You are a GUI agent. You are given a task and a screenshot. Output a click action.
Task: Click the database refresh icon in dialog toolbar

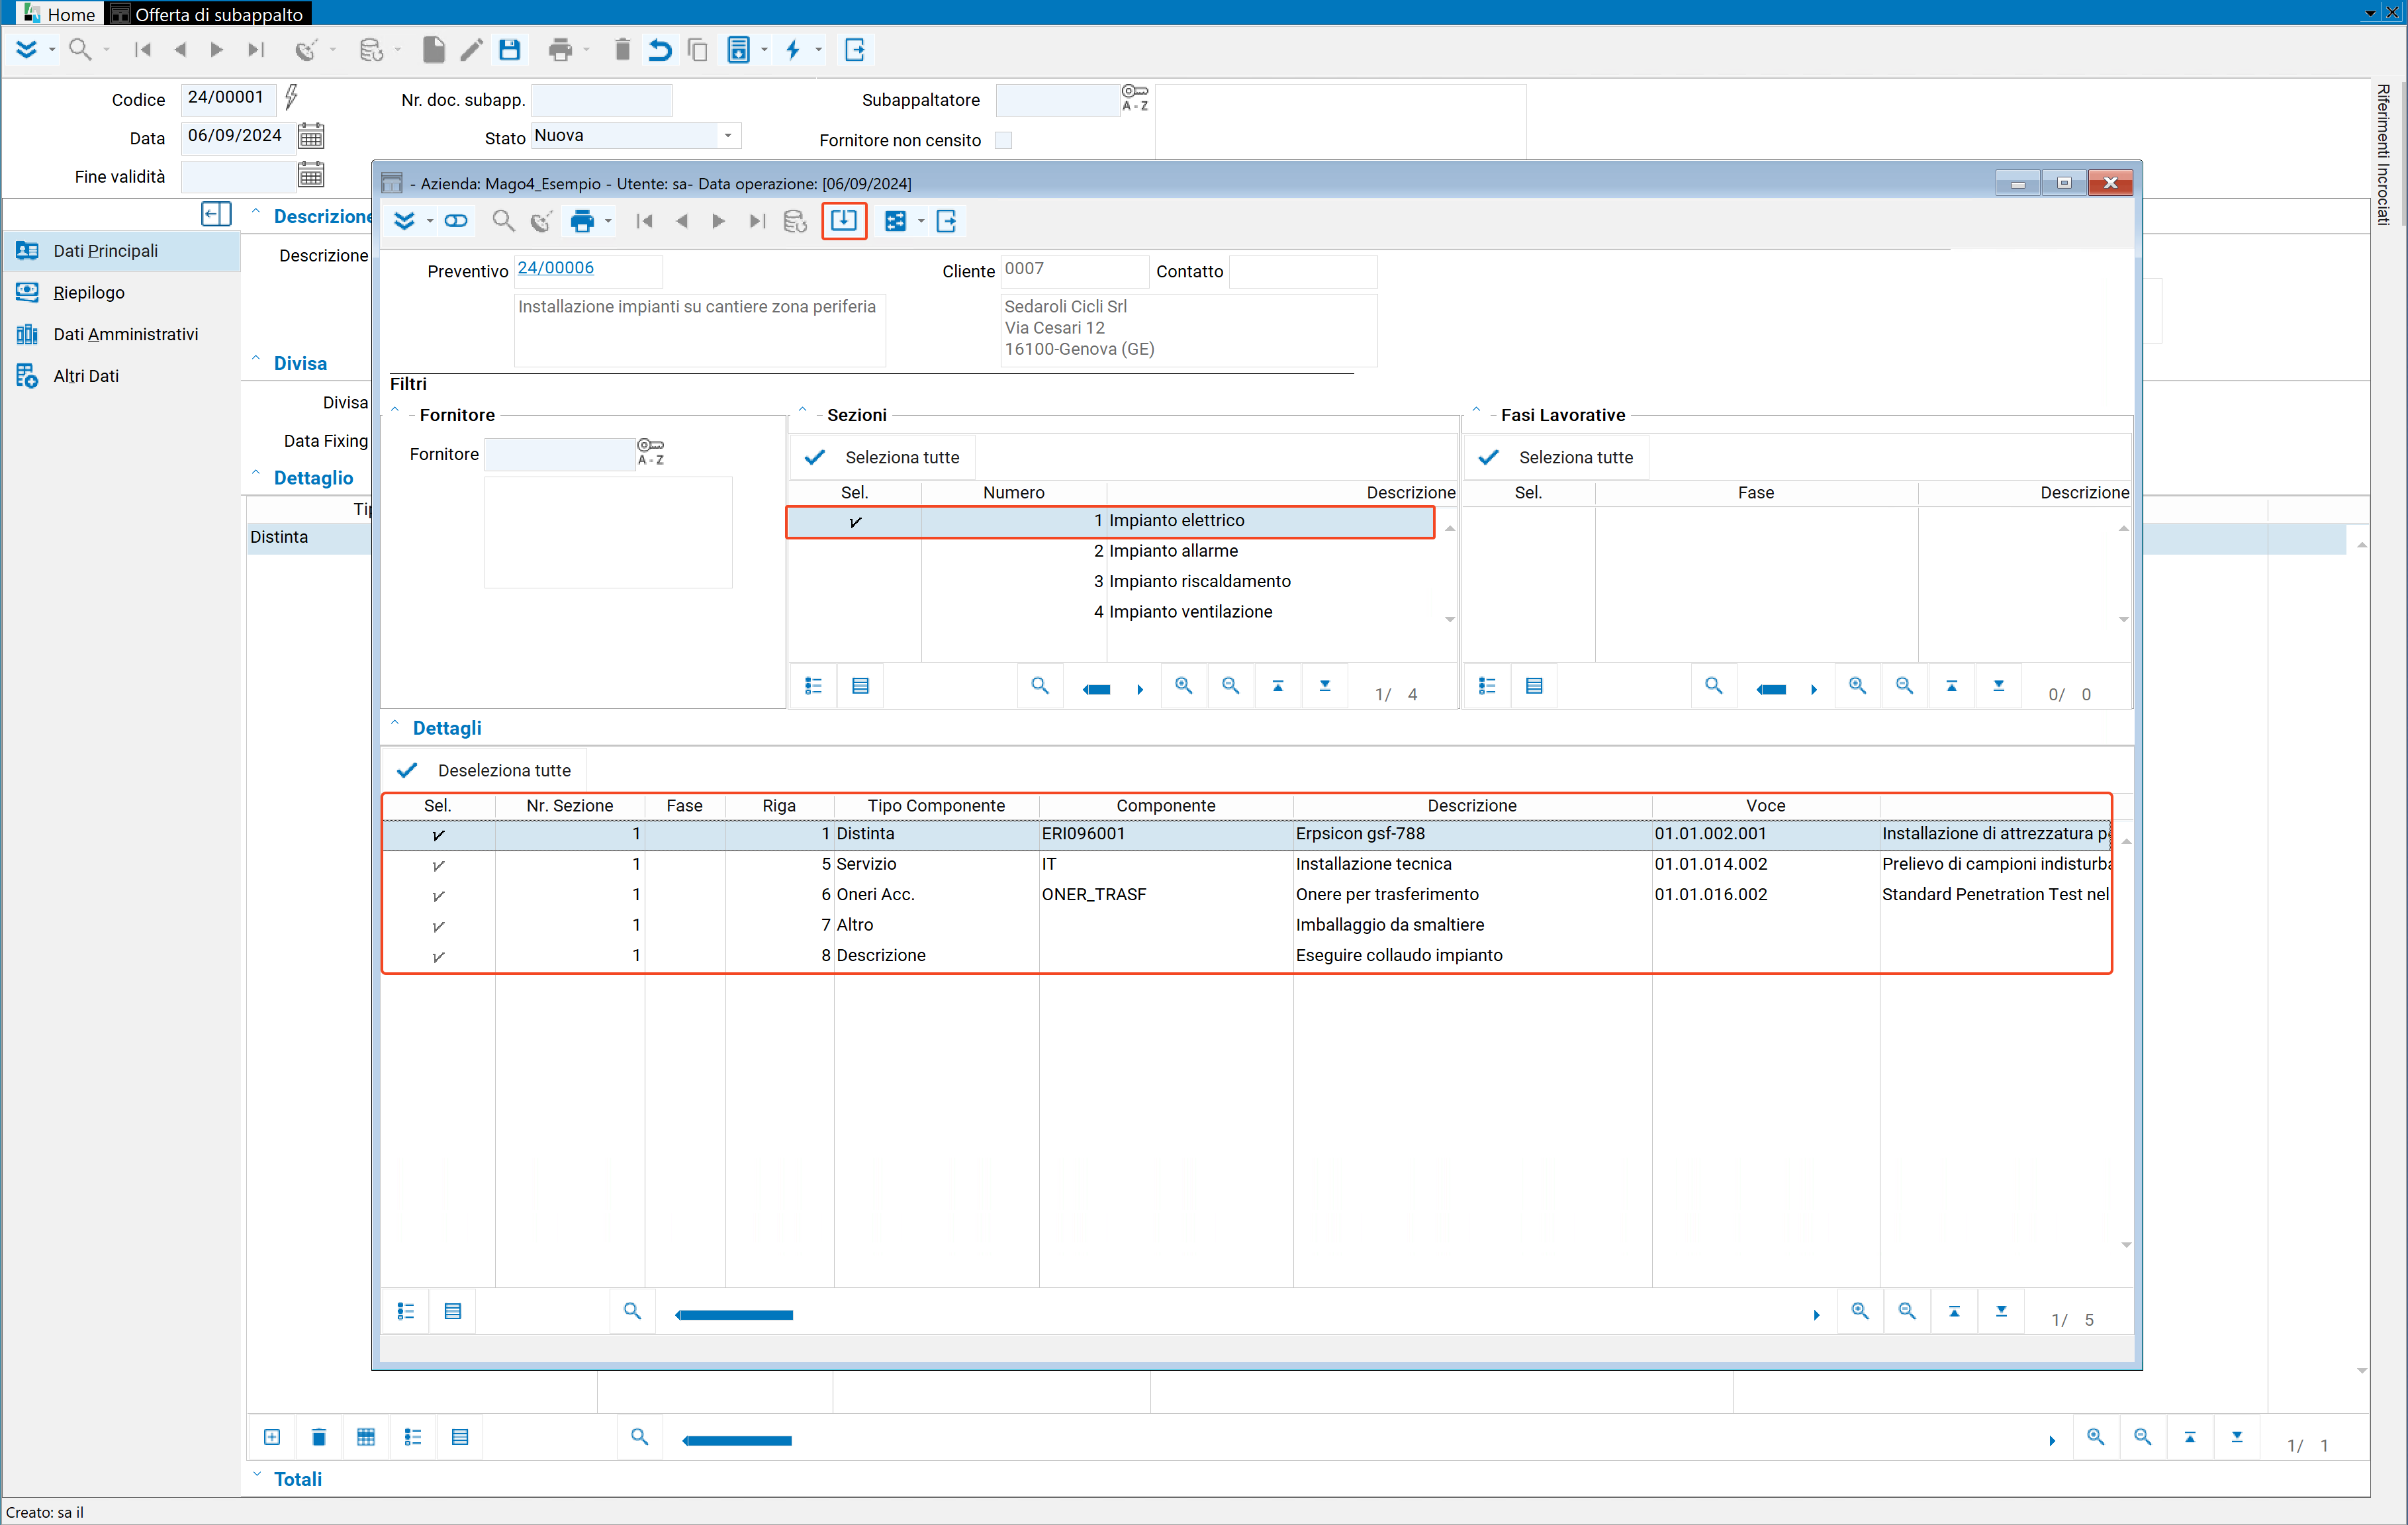pos(795,221)
